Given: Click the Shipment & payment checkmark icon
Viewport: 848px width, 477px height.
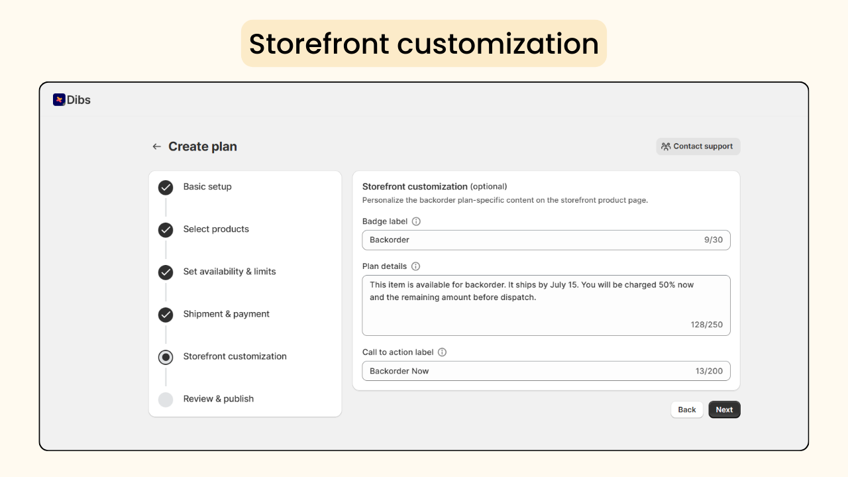Looking at the screenshot, I should (x=166, y=315).
